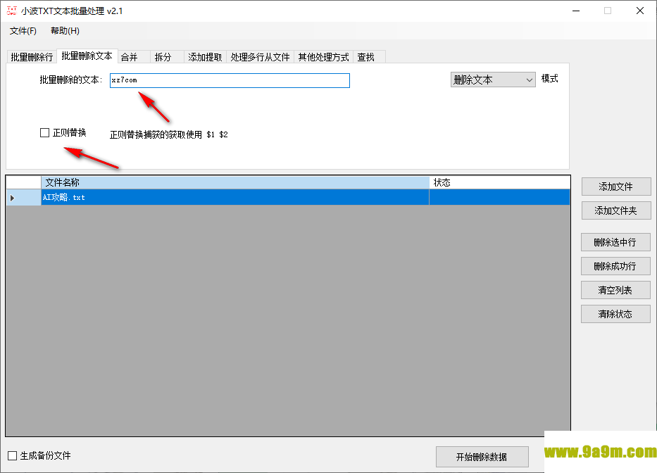Open the 文件(F) menu

pos(23,31)
